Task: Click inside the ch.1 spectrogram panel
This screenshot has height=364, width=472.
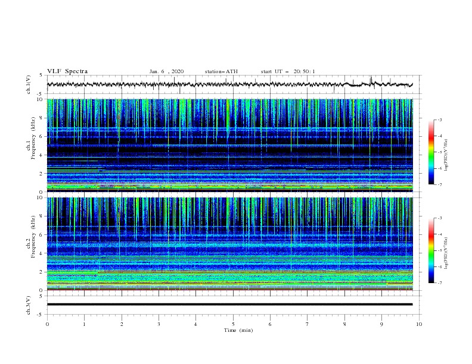Action: (x=229, y=145)
